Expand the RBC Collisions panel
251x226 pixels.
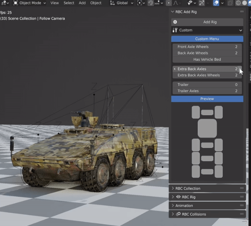[x=173, y=214]
